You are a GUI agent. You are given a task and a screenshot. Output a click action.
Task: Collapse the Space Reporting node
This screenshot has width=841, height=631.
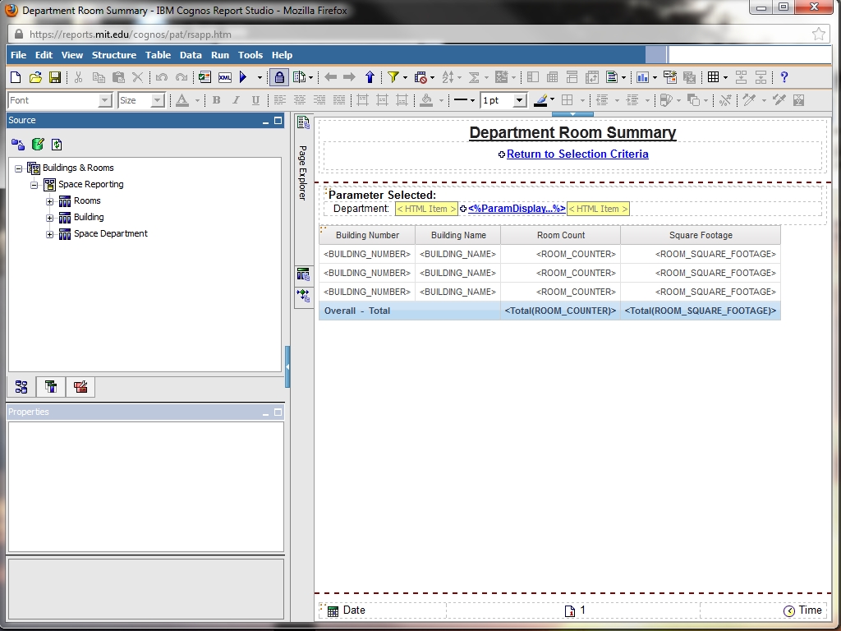point(34,185)
